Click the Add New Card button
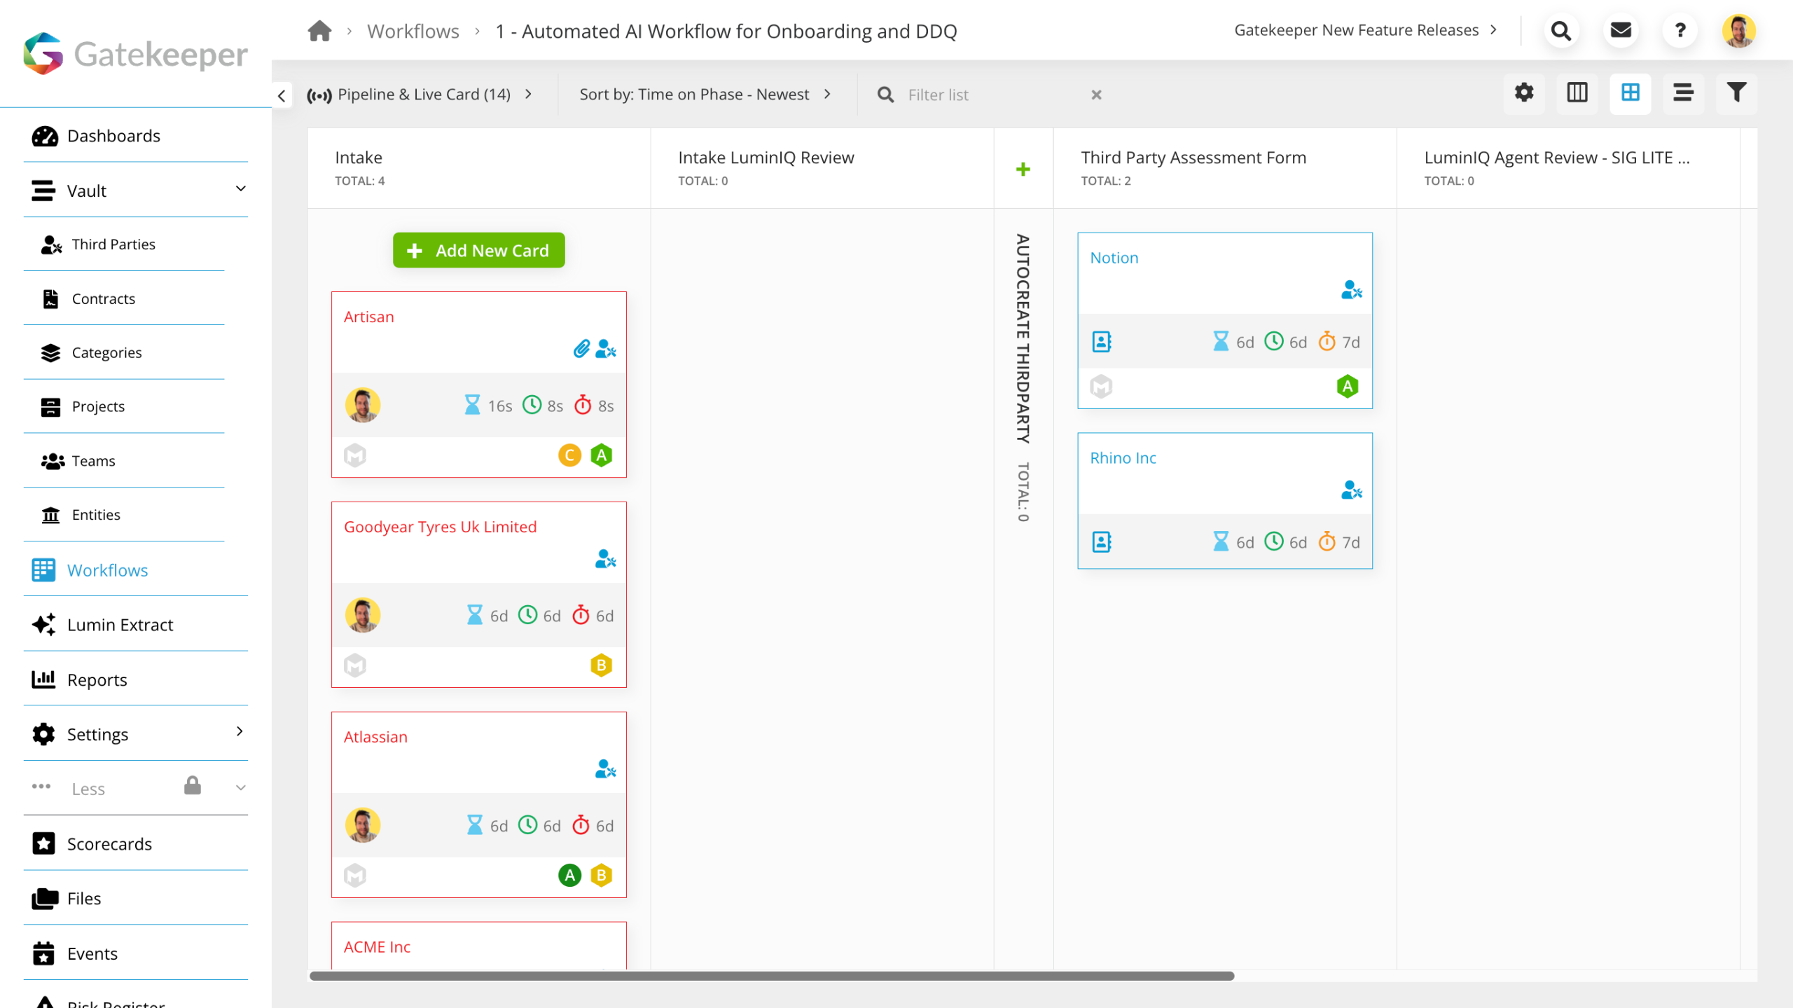 [478, 250]
